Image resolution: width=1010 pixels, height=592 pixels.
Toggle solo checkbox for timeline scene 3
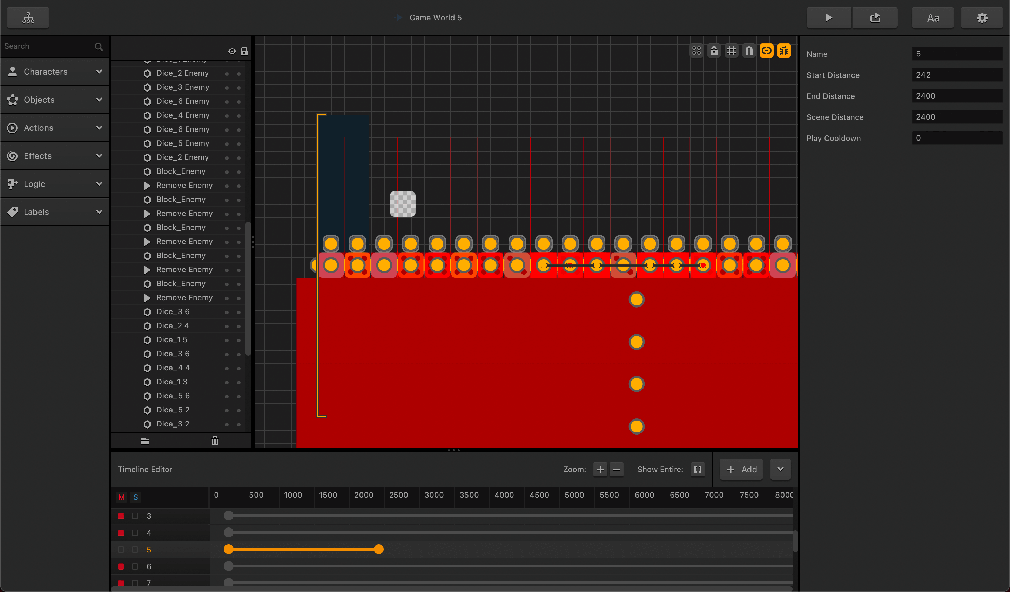click(135, 516)
